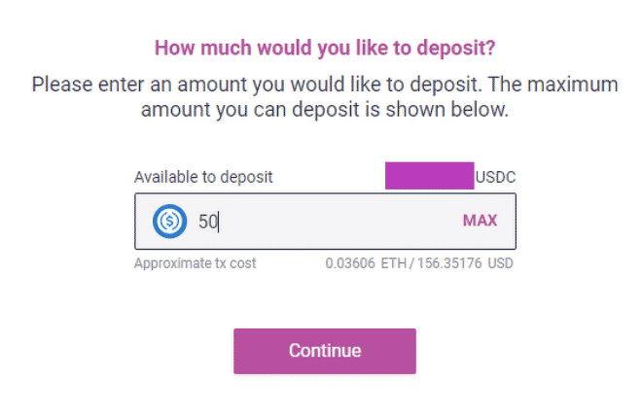Image resolution: width=643 pixels, height=414 pixels.
Task: Select the 0.03606 transaction cost value
Action: coord(350,263)
